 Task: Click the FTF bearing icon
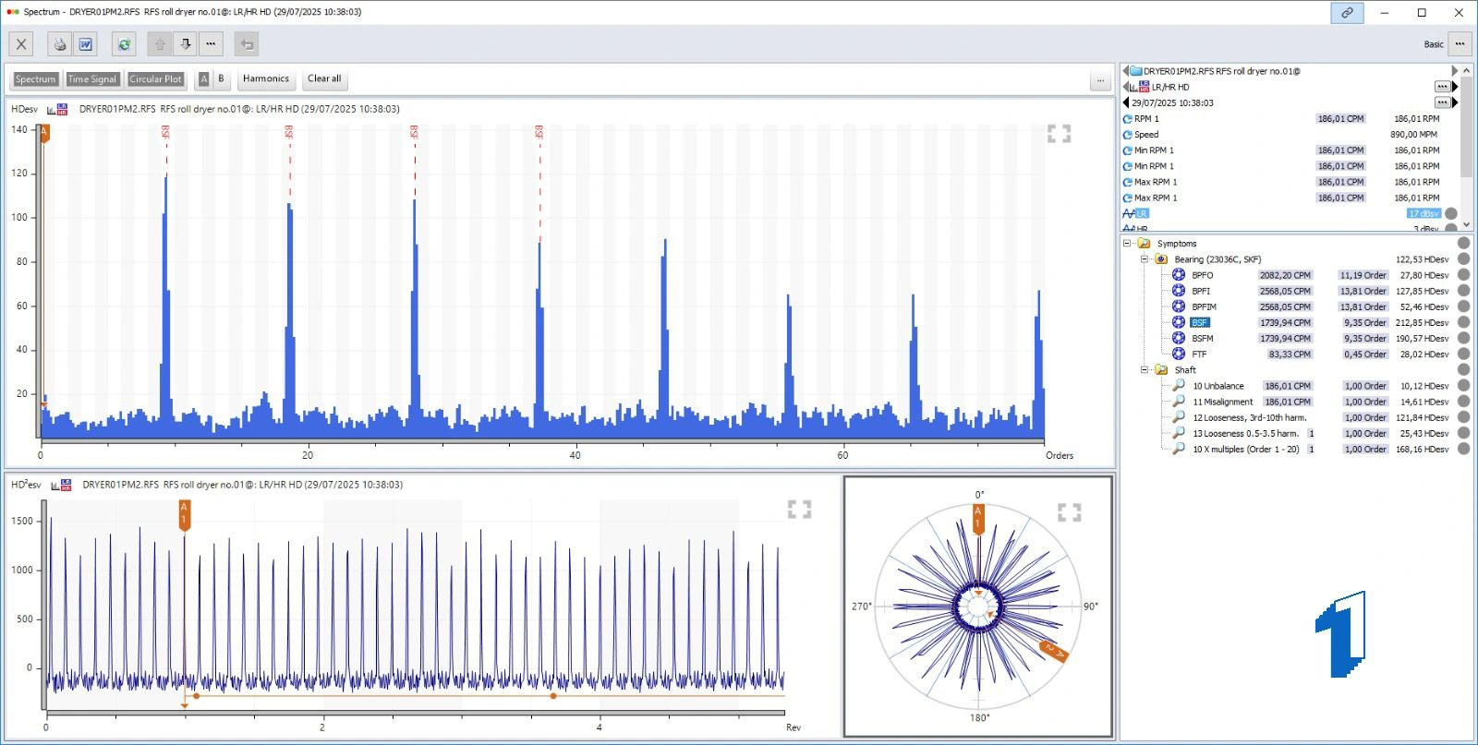point(1179,354)
